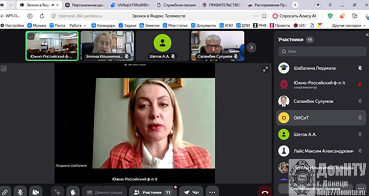Bookmark the page with the bookmark icon
This screenshot has height=196, width=369.
[x=264, y=16]
